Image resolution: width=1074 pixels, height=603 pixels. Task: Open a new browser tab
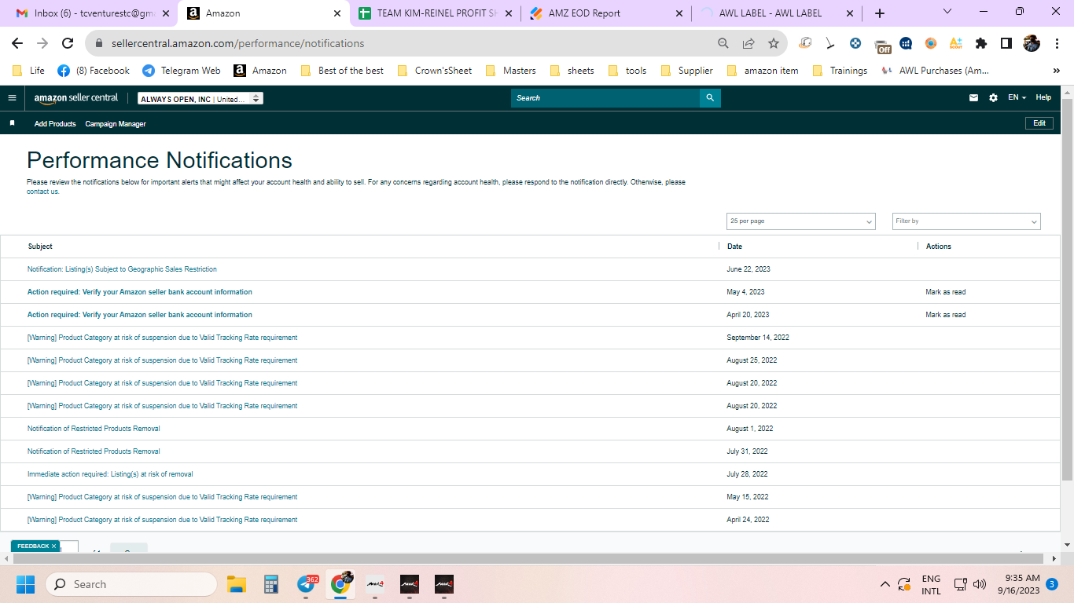coord(880,13)
